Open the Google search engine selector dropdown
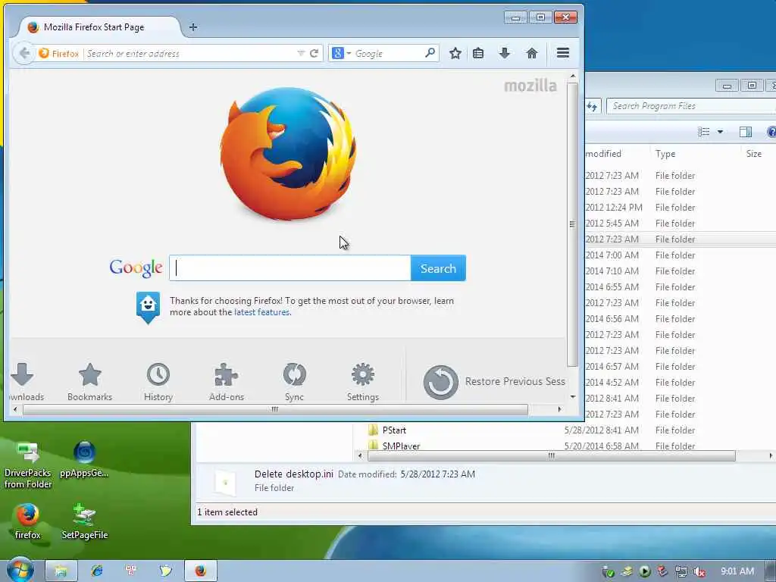776x582 pixels. (x=341, y=53)
